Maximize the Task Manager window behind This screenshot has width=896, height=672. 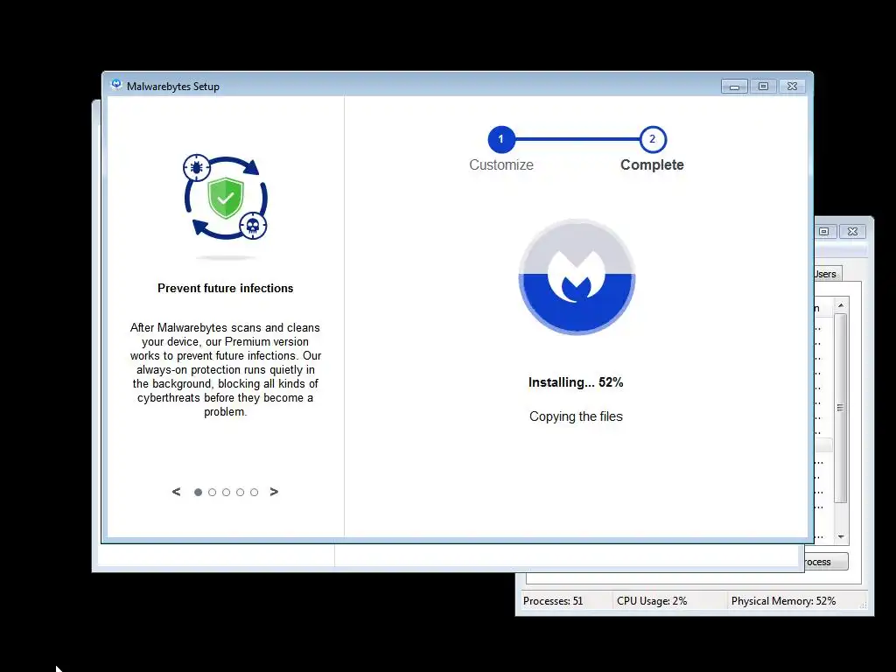(x=824, y=231)
